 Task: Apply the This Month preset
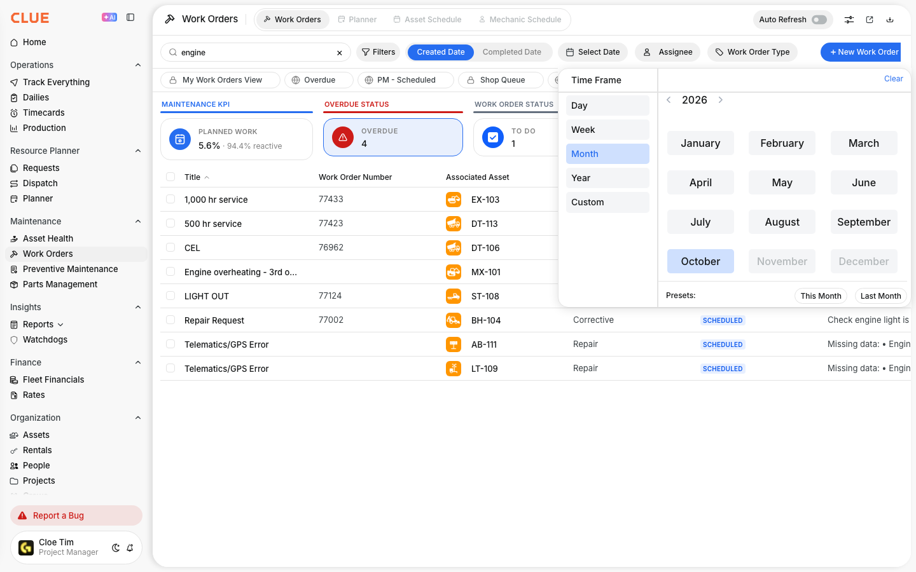tap(821, 296)
